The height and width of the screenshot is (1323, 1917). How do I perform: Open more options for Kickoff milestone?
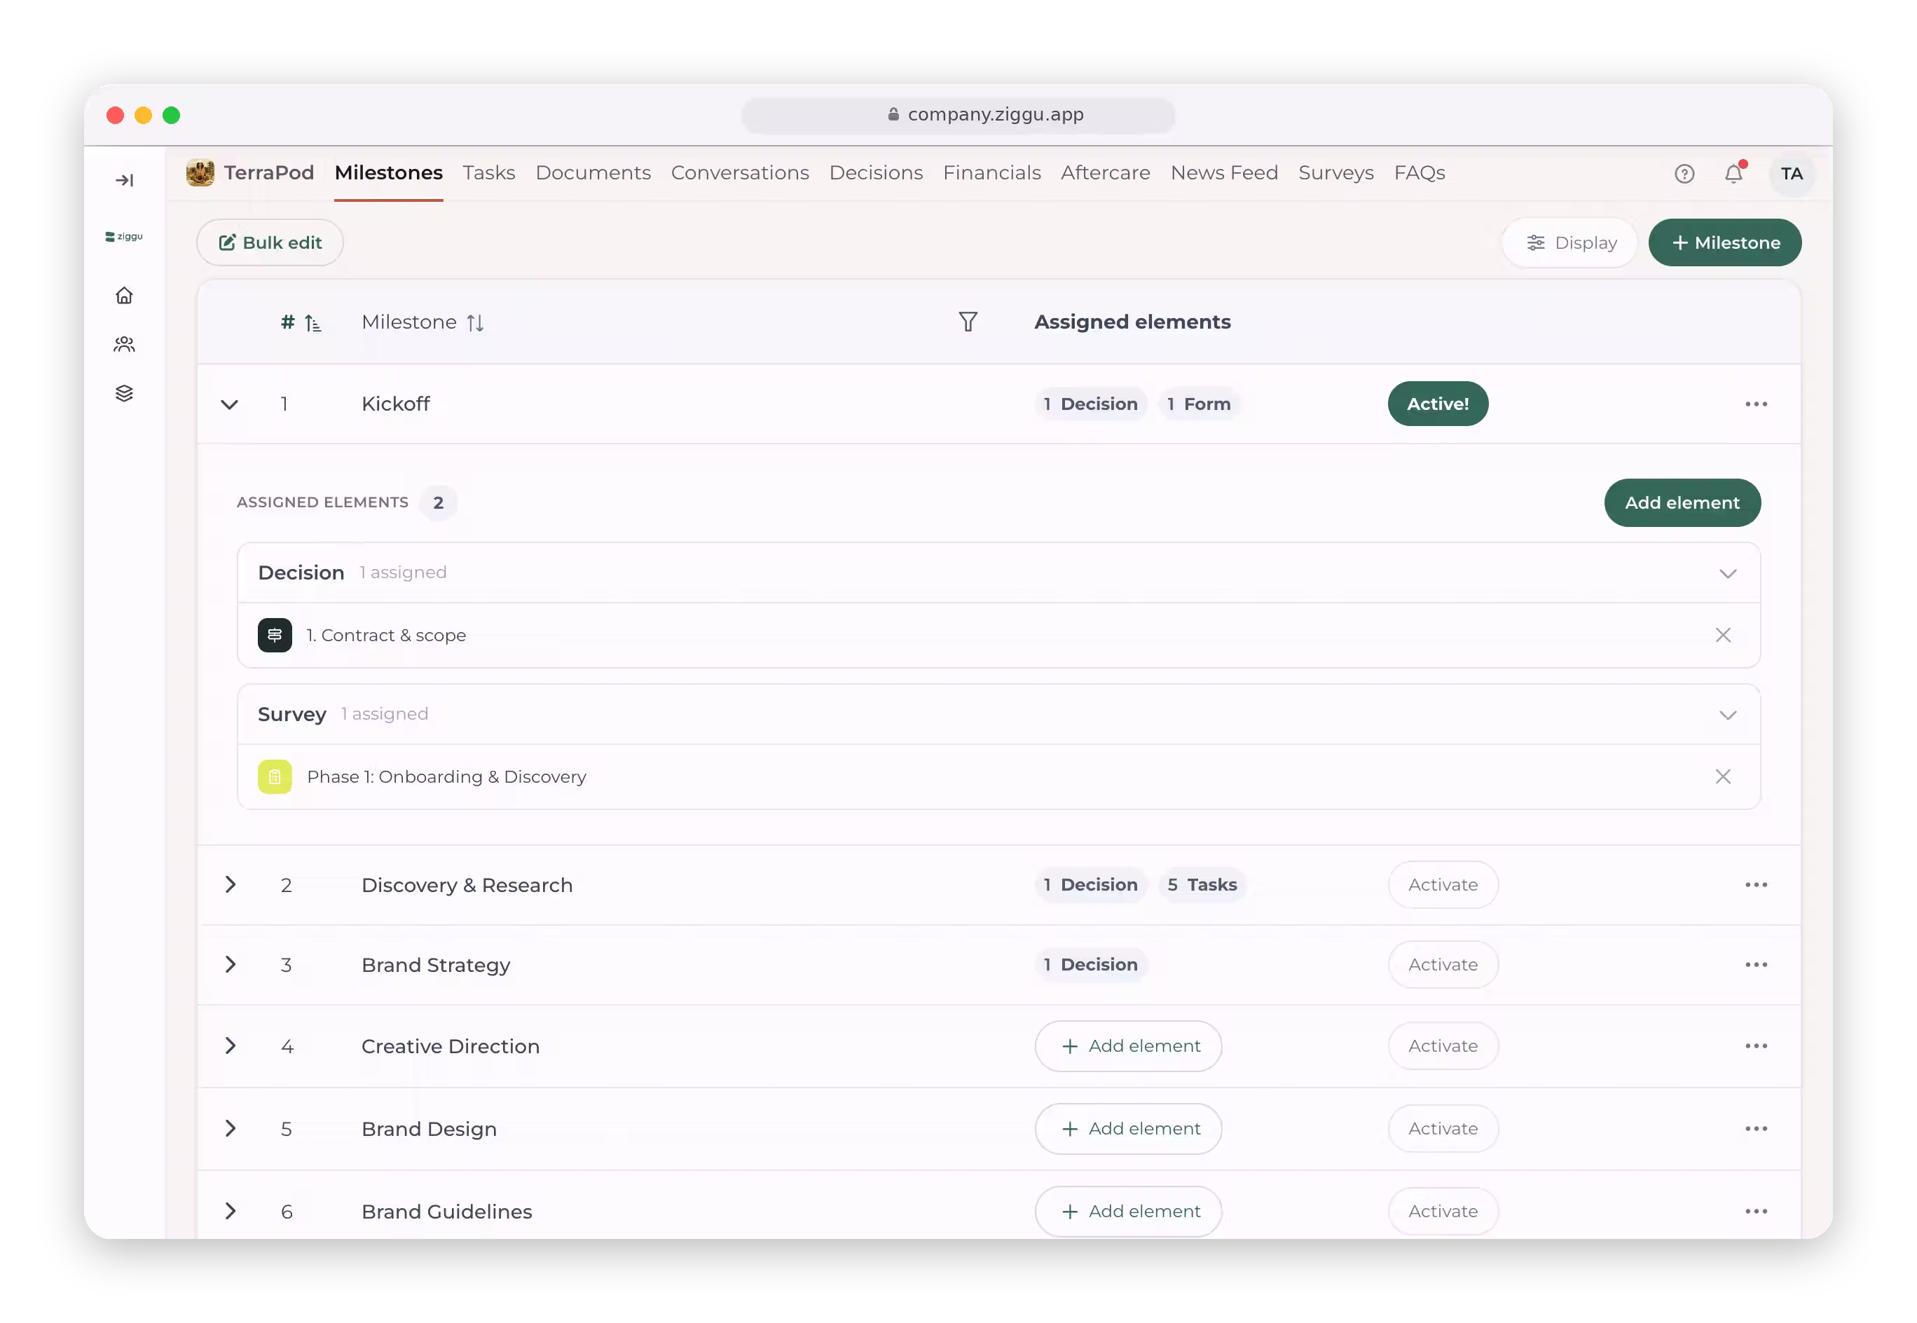coord(1755,404)
